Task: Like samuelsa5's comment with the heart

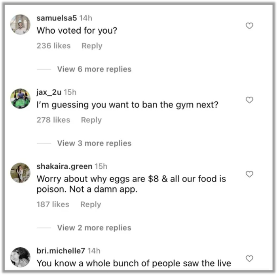Action: [249, 26]
